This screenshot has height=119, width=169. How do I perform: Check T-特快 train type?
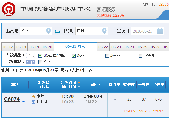(x=140, y=56)
